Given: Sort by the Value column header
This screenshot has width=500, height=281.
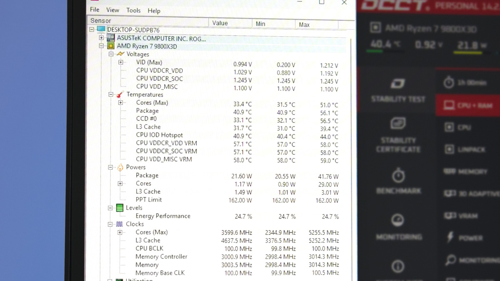Looking at the screenshot, I should (x=230, y=22).
